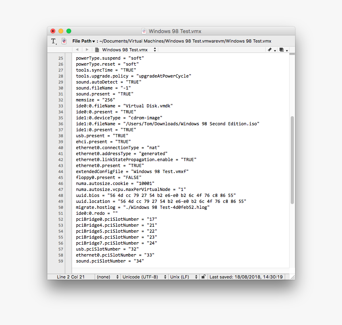Open the counterparts document stack menu
This screenshot has height=325, width=342.
284,50
